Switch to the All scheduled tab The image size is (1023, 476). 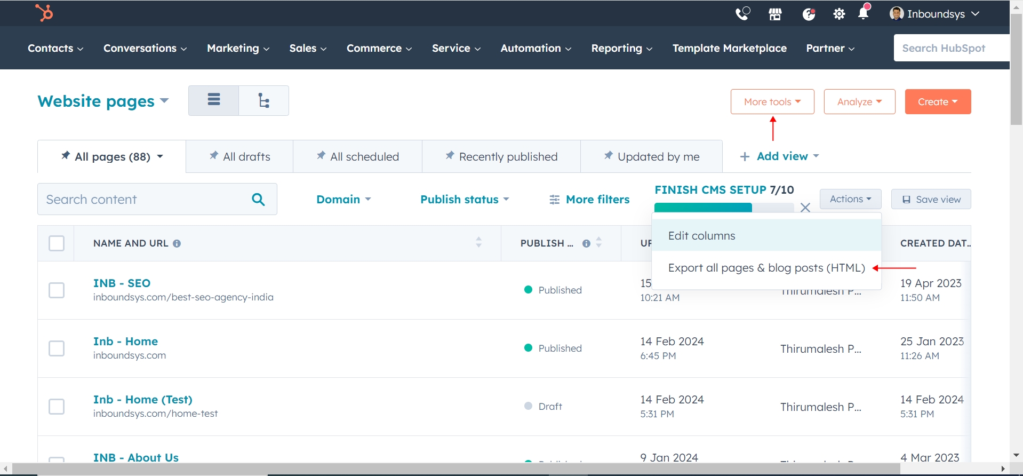[357, 156]
